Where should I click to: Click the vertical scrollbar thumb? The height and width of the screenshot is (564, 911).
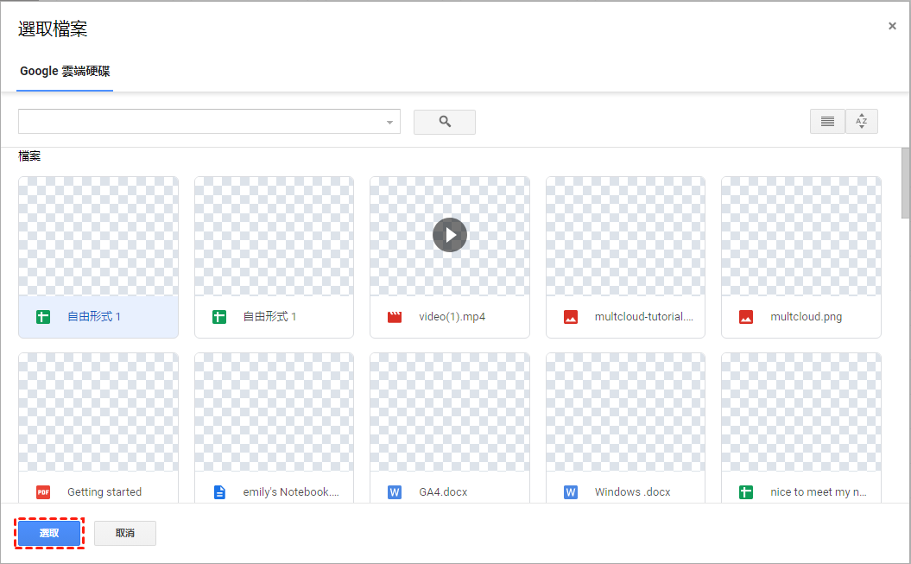[x=905, y=183]
